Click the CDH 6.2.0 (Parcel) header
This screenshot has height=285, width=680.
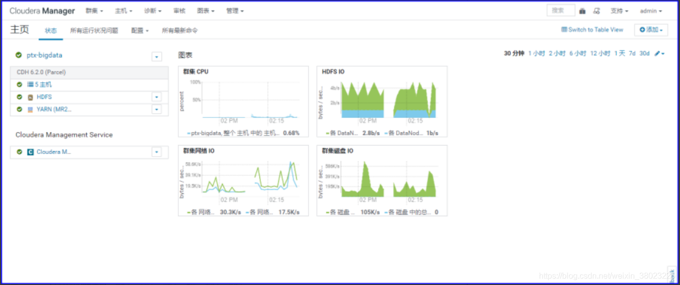pyautogui.click(x=89, y=72)
